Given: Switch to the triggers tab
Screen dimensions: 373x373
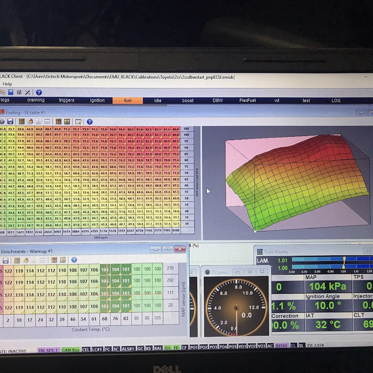Looking at the screenshot, I should click(x=67, y=100).
